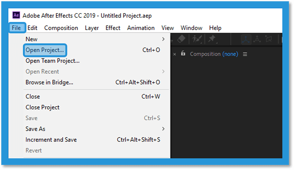Expand the Open Recent submenu arrow
294x170 pixels.
[x=163, y=71]
